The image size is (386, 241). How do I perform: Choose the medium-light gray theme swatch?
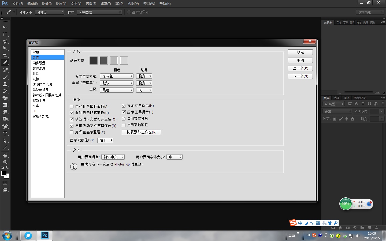point(114,61)
